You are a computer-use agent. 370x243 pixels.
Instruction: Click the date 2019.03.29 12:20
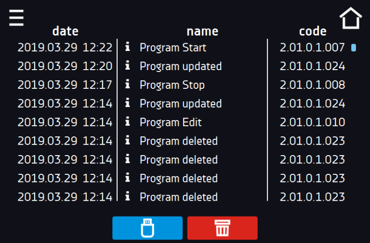click(x=65, y=66)
